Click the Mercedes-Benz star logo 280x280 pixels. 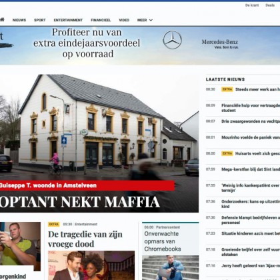tap(172, 40)
